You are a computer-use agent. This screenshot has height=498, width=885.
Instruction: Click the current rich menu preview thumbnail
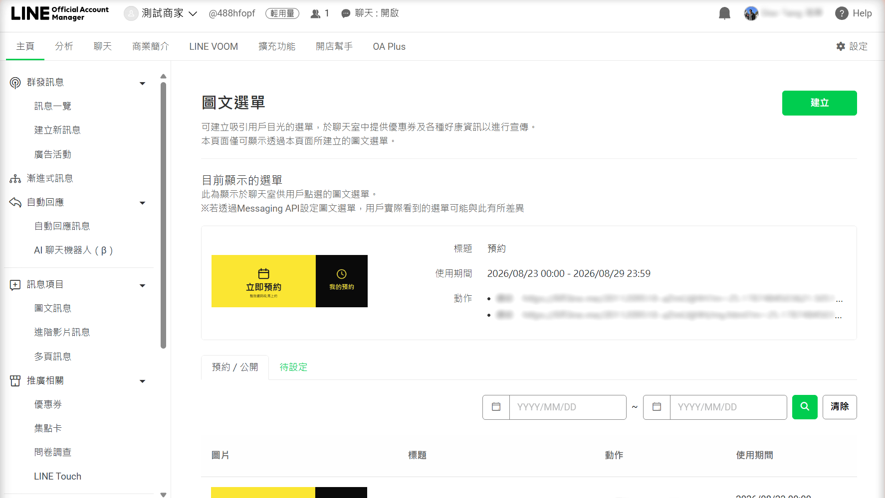tap(289, 281)
